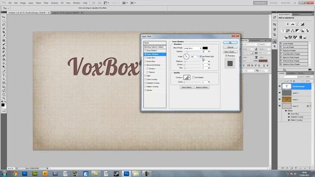Enable the Gradient Overlay checkbox
This screenshot has width=315, height=177.
click(x=146, y=83)
